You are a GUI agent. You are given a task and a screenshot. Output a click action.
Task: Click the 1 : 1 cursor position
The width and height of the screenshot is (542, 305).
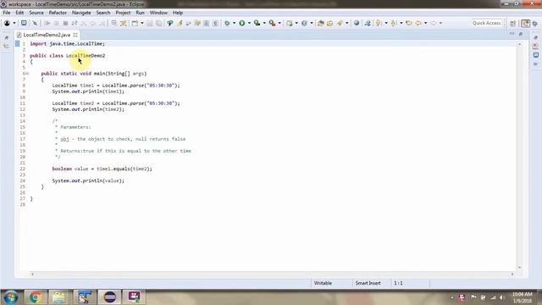coord(398,283)
